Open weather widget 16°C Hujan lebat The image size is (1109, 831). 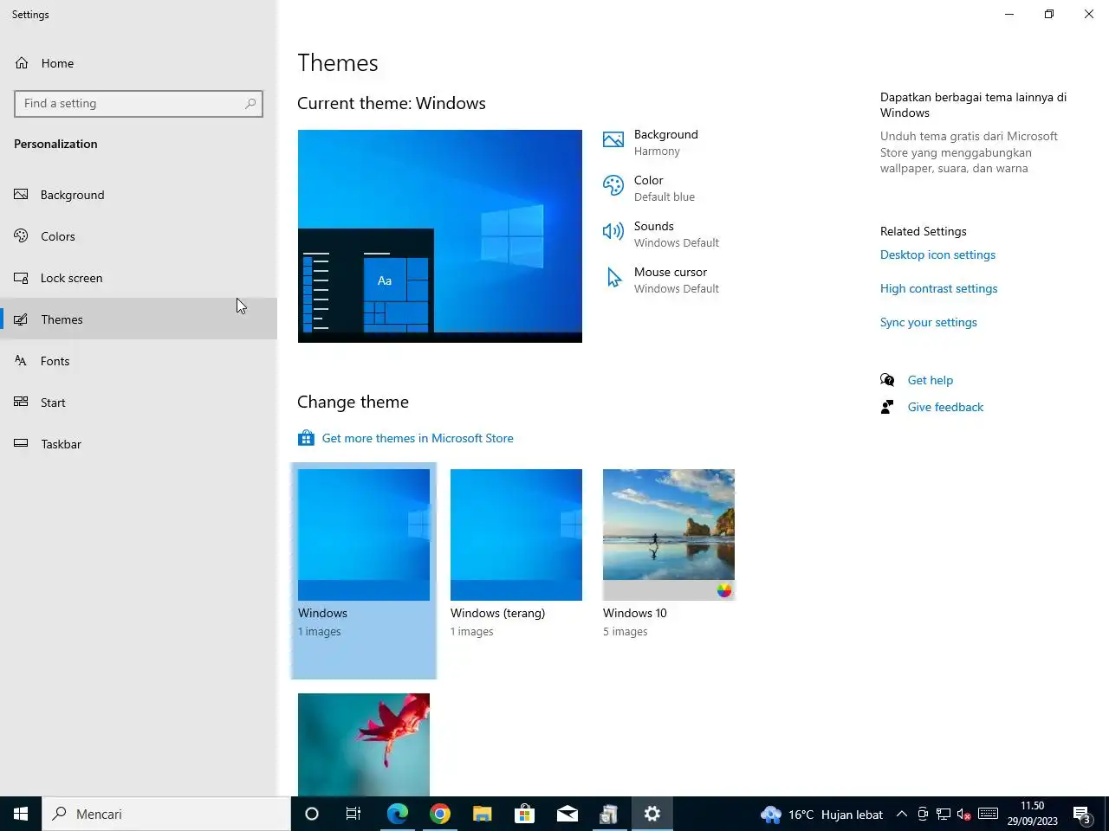click(x=821, y=815)
